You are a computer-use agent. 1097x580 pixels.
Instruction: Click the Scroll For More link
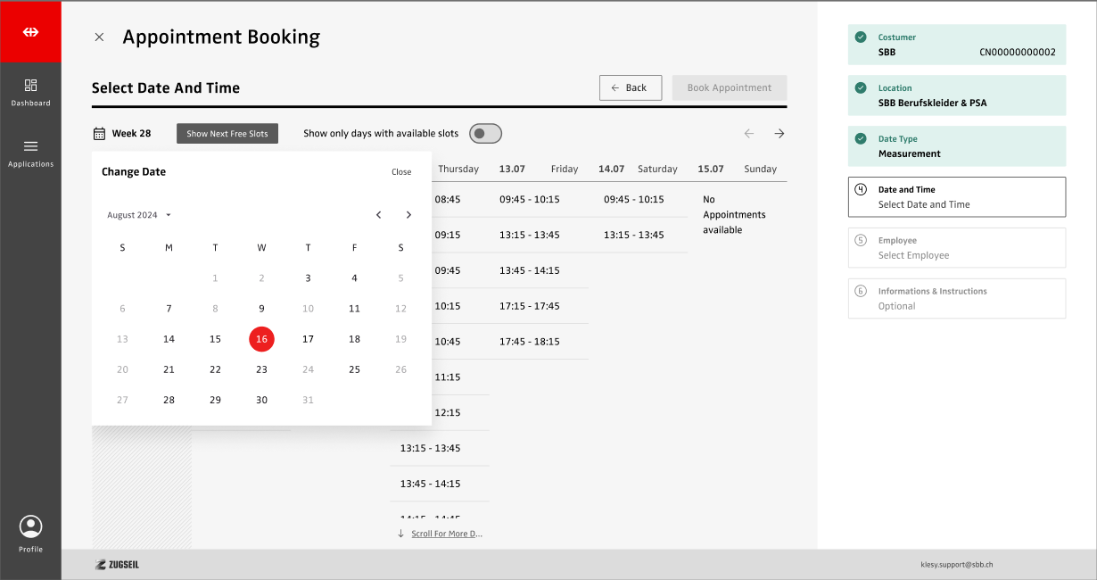click(x=446, y=534)
